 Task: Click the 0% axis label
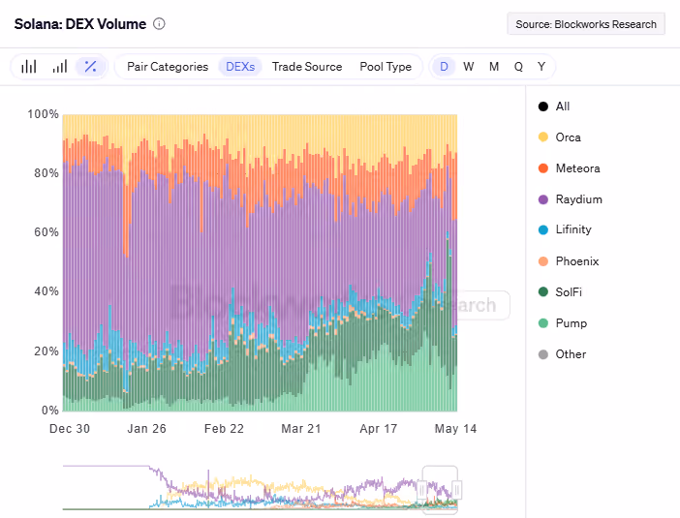(x=49, y=411)
